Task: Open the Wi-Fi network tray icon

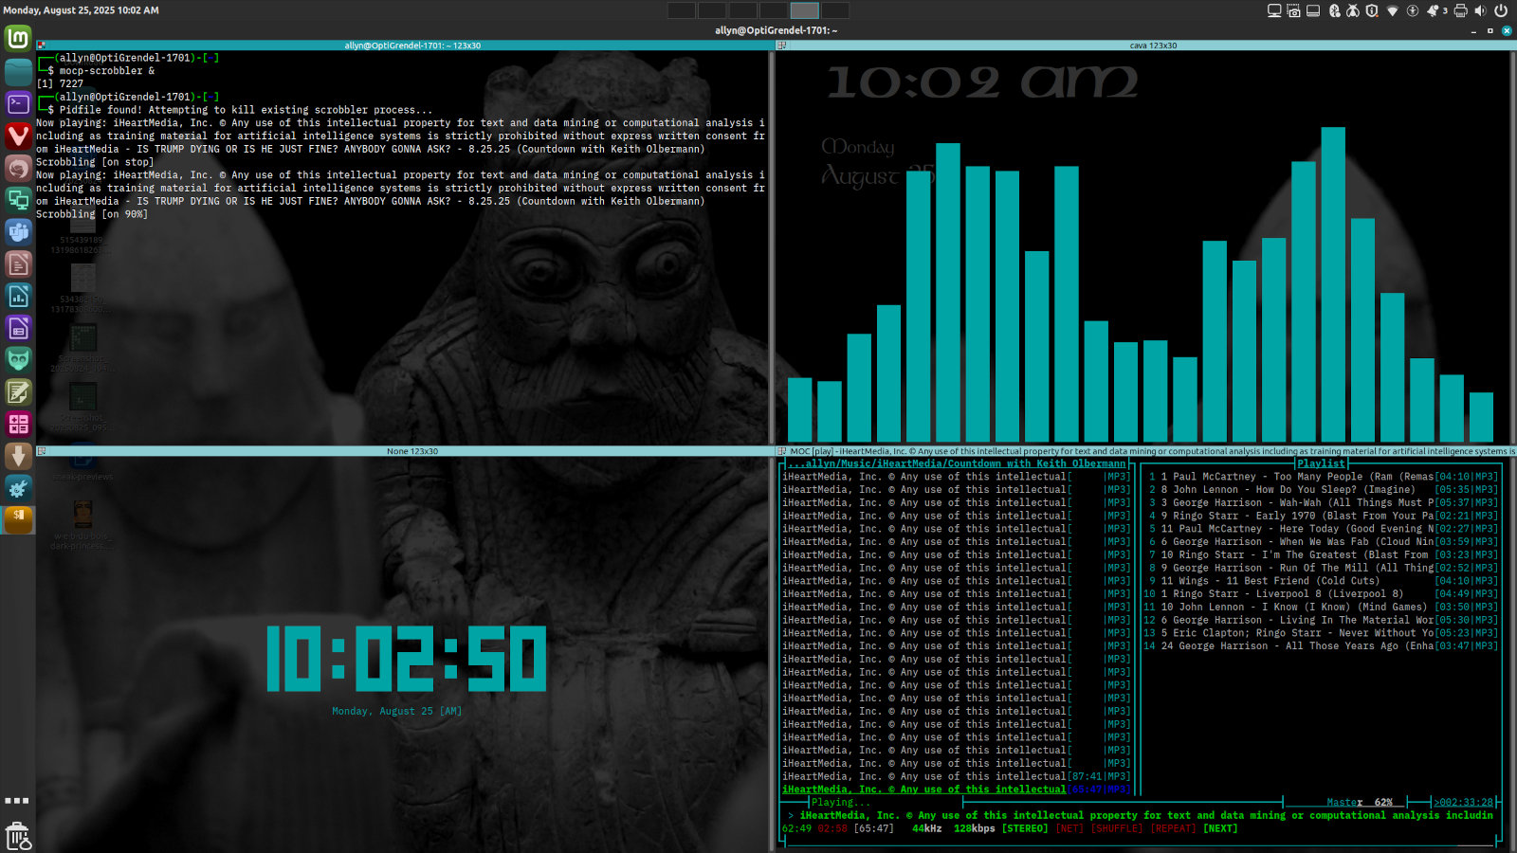Action: pos(1392,10)
